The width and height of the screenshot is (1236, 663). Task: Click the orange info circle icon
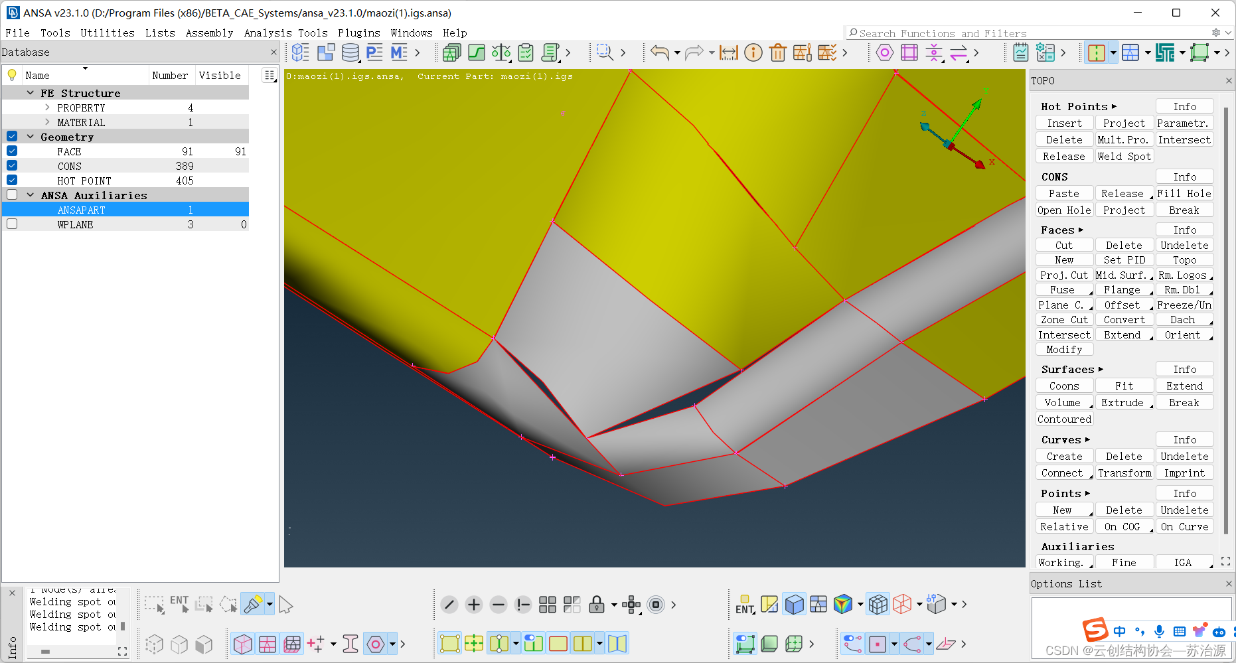click(x=753, y=53)
